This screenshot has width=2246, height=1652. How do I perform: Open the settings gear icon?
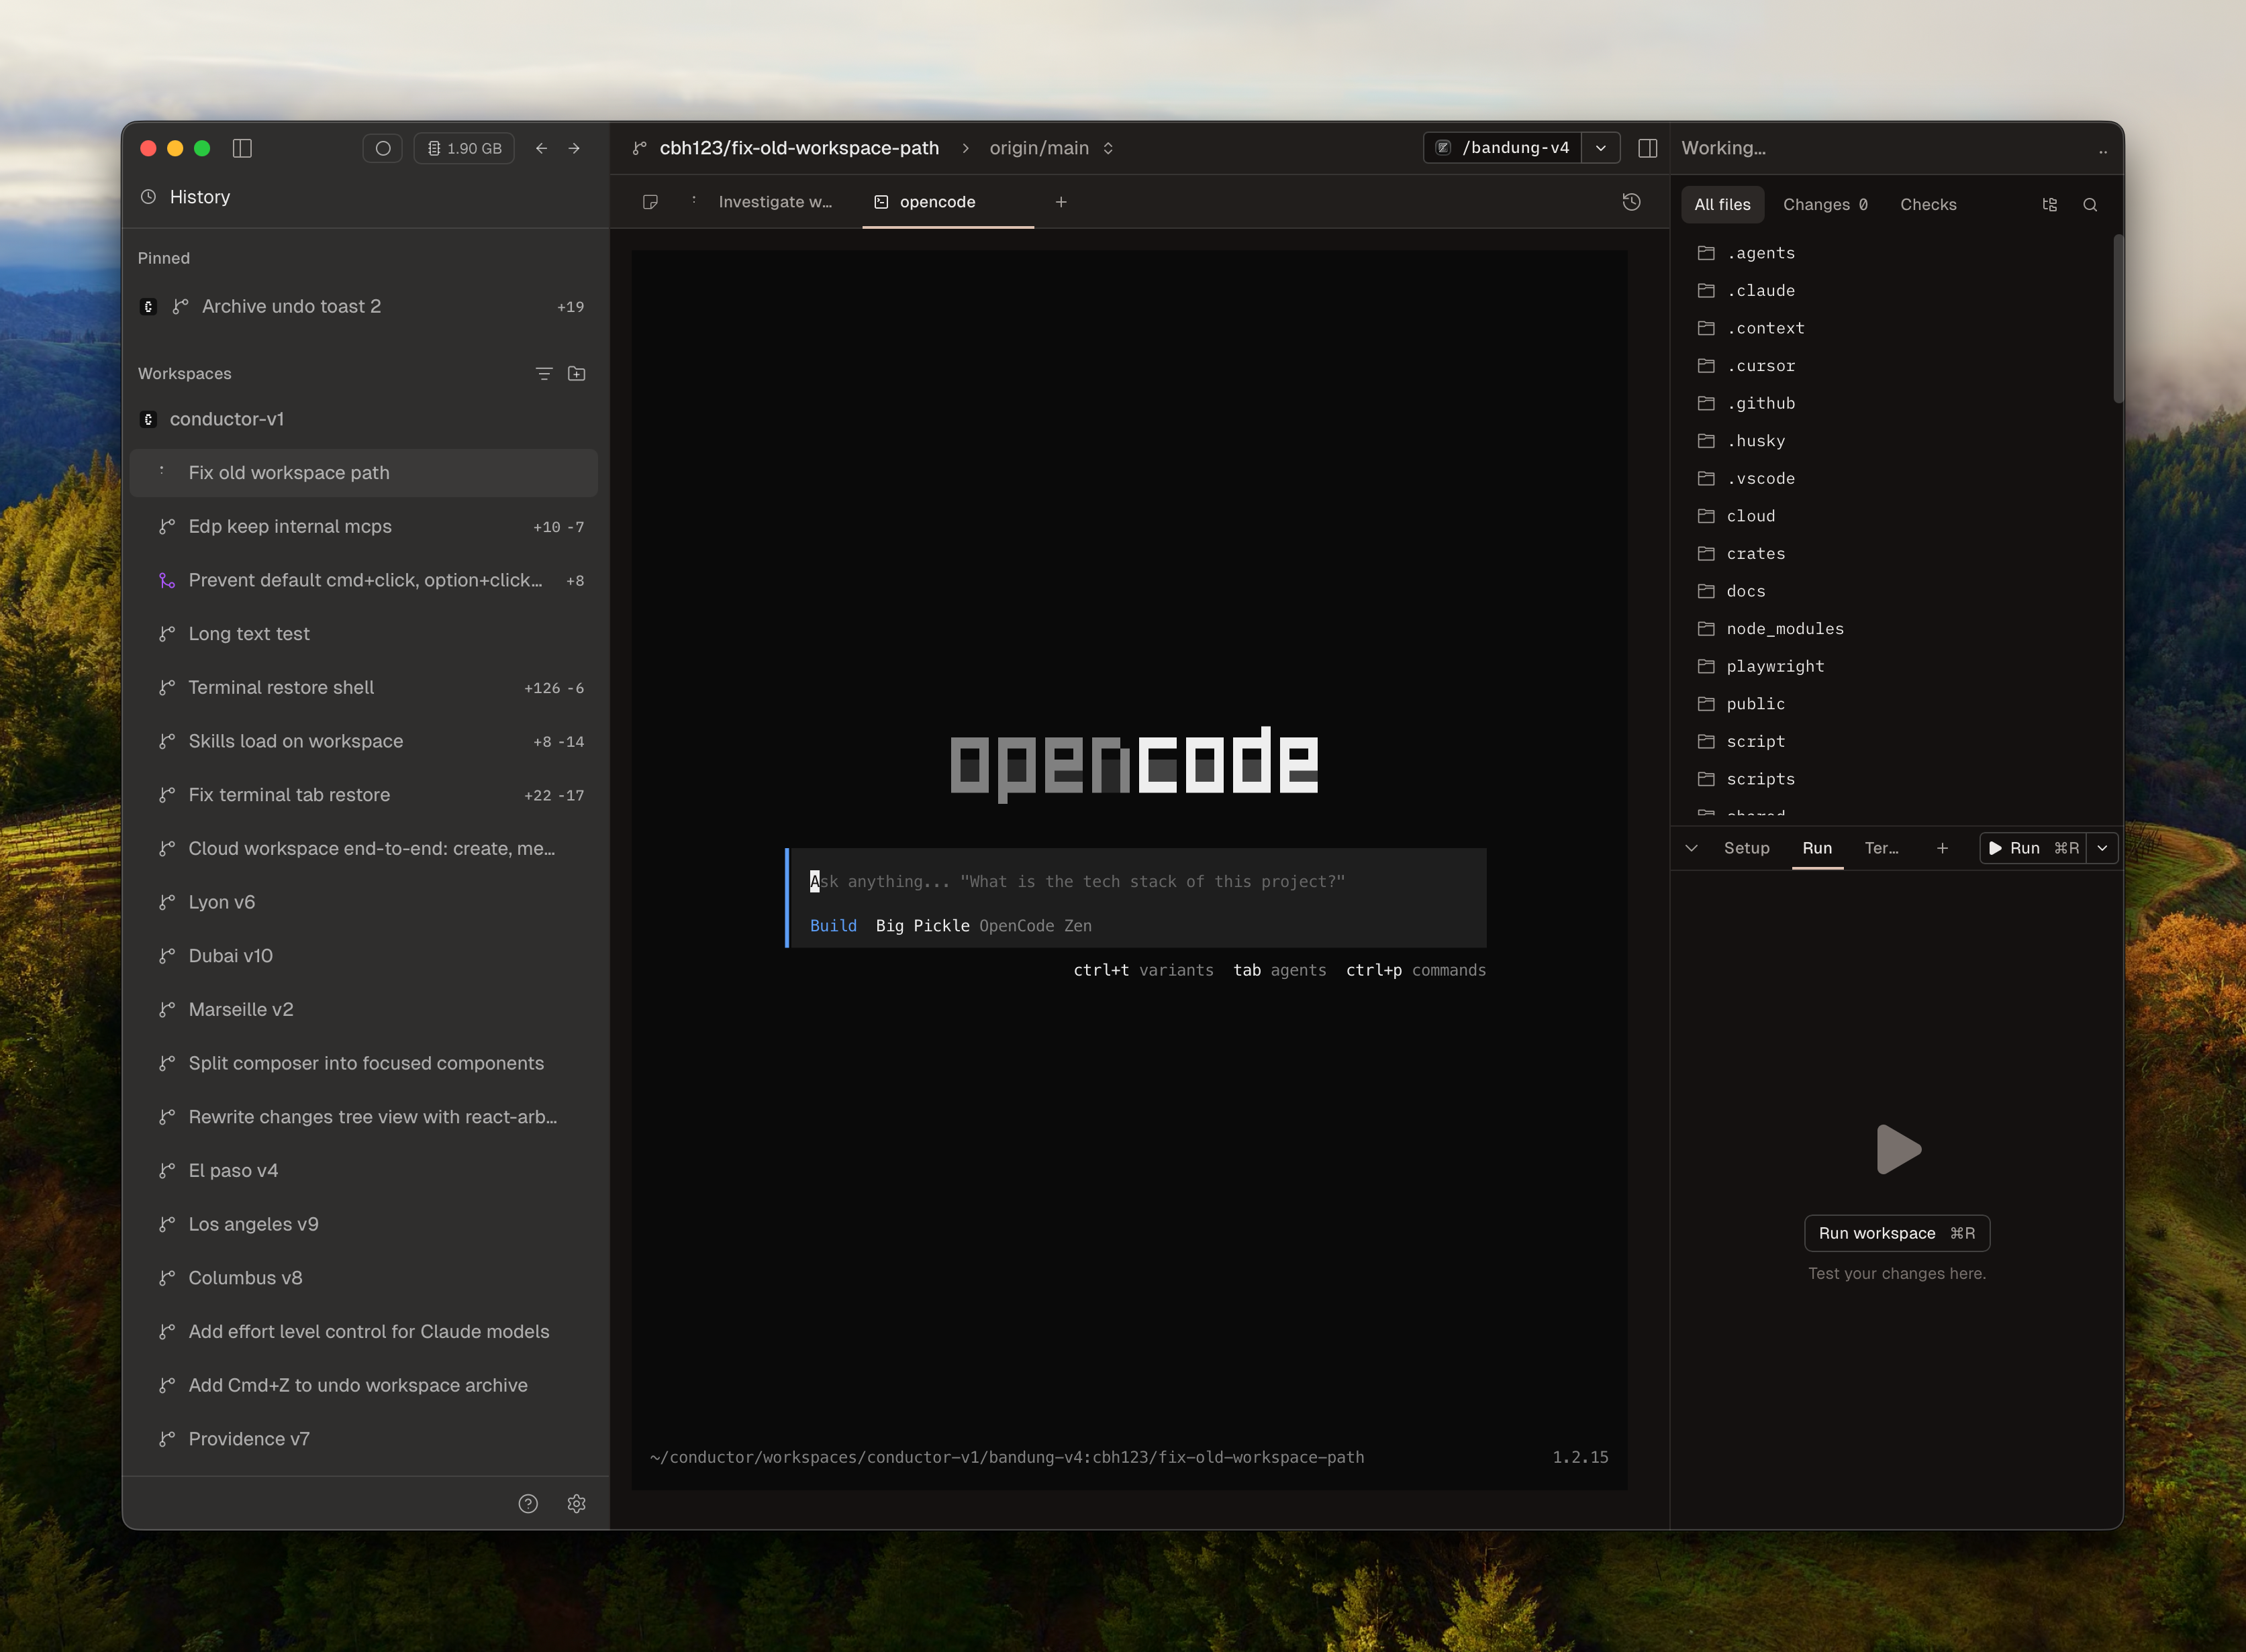click(x=576, y=1503)
